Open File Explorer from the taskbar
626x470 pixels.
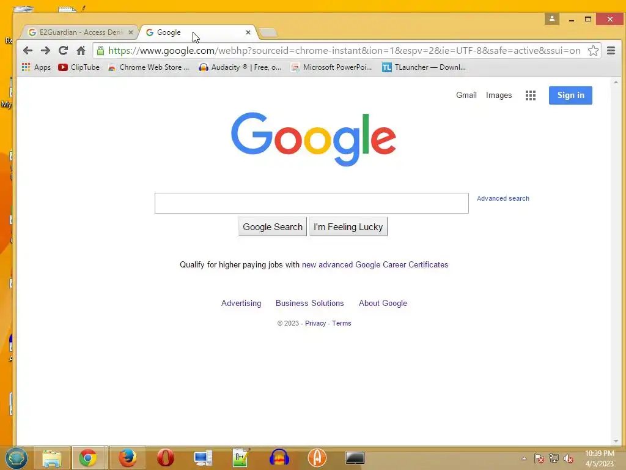pos(52,458)
